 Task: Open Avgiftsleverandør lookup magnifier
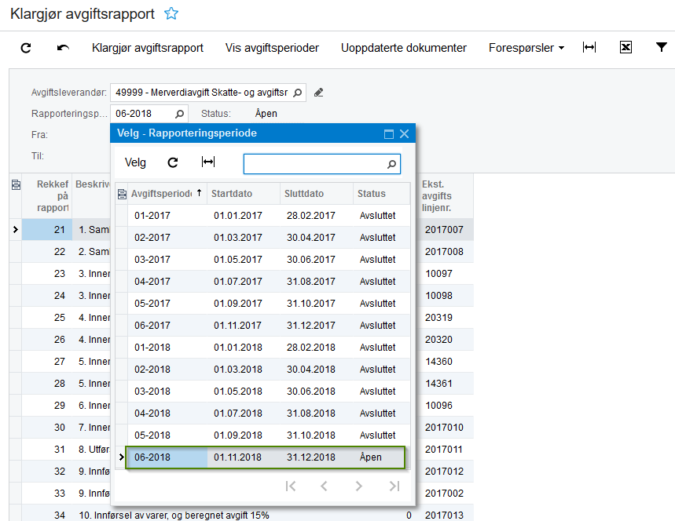(298, 93)
